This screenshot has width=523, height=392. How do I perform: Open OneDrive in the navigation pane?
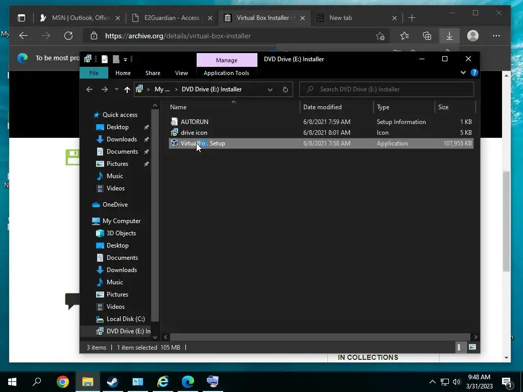point(115,205)
